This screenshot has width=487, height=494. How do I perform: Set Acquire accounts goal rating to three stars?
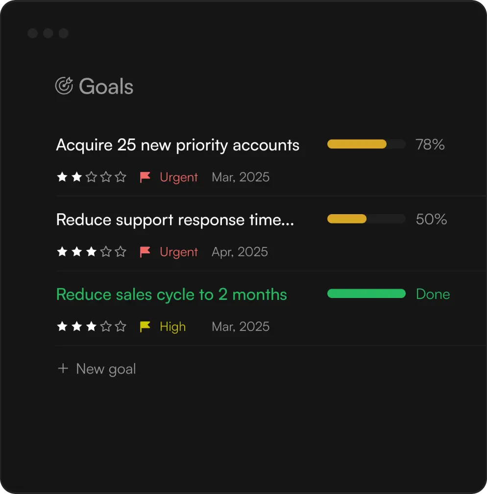tap(91, 177)
